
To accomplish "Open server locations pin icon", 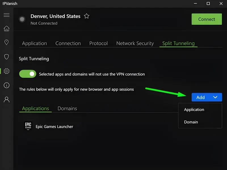I will tap(7, 42).
